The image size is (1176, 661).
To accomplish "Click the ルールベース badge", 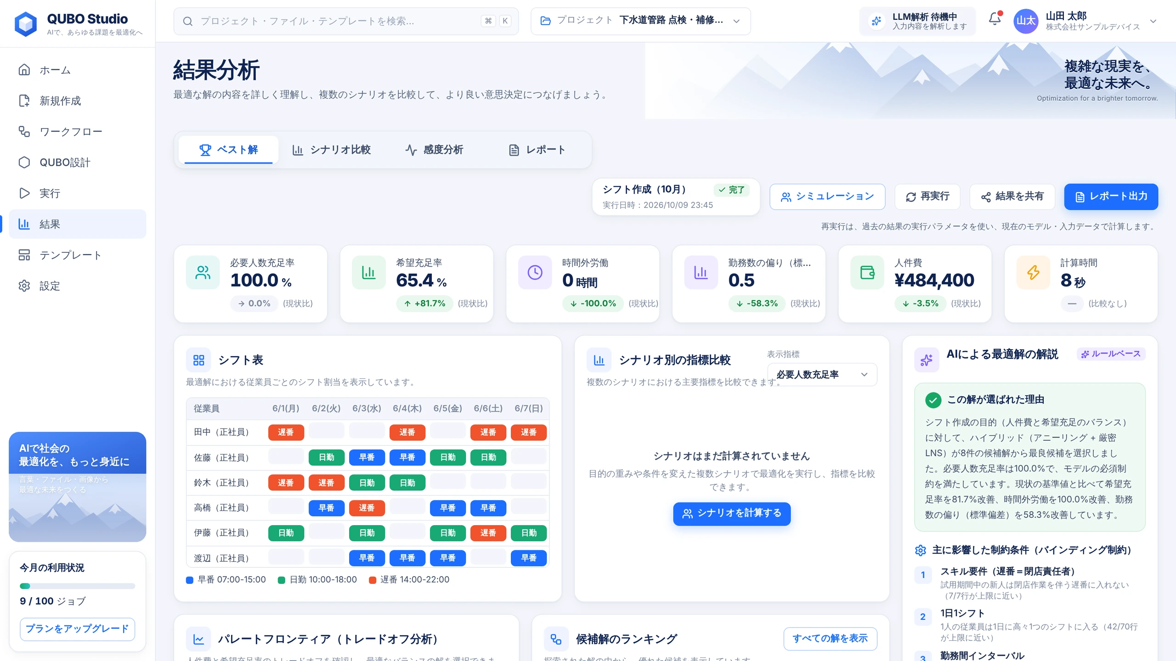I will click(1111, 354).
